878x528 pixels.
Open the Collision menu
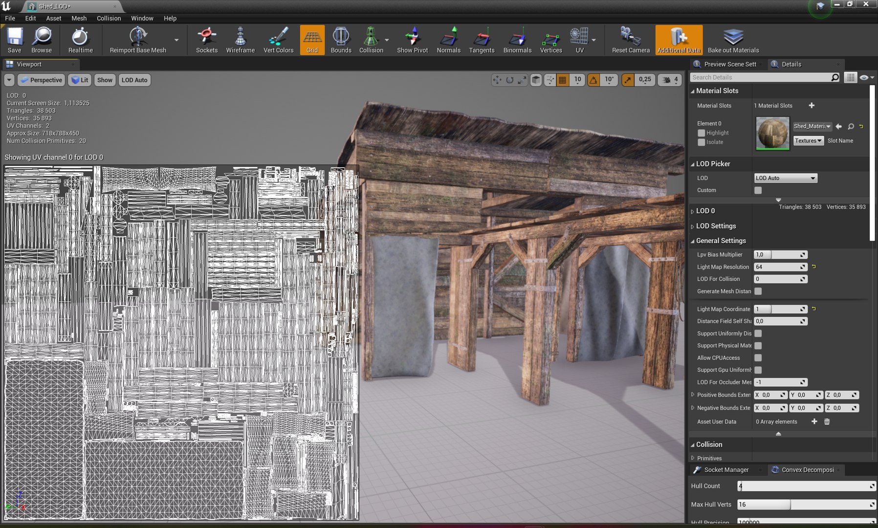pos(109,18)
